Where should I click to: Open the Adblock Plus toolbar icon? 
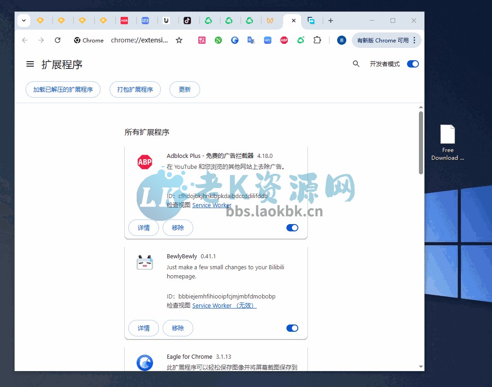point(284,40)
